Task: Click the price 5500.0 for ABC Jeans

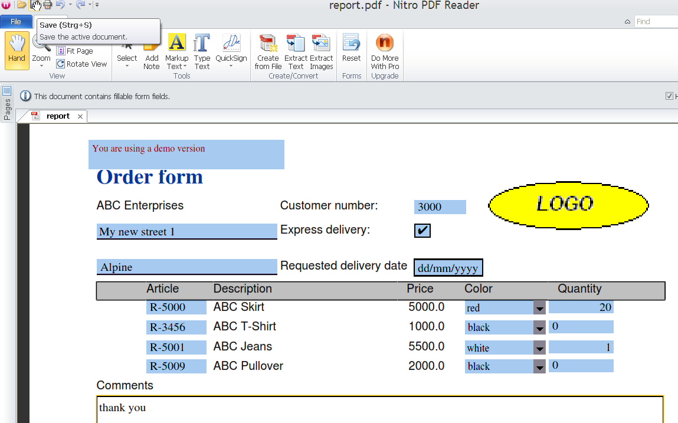Action: coord(427,346)
